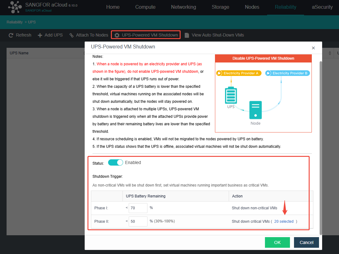The width and height of the screenshot is (339, 254).
Task: Select the Reliability tab
Action: click(286, 7)
